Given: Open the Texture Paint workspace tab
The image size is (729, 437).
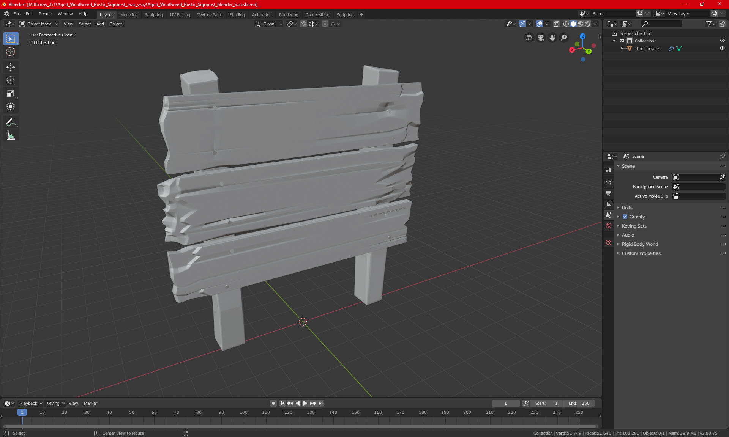Looking at the screenshot, I should point(209,14).
